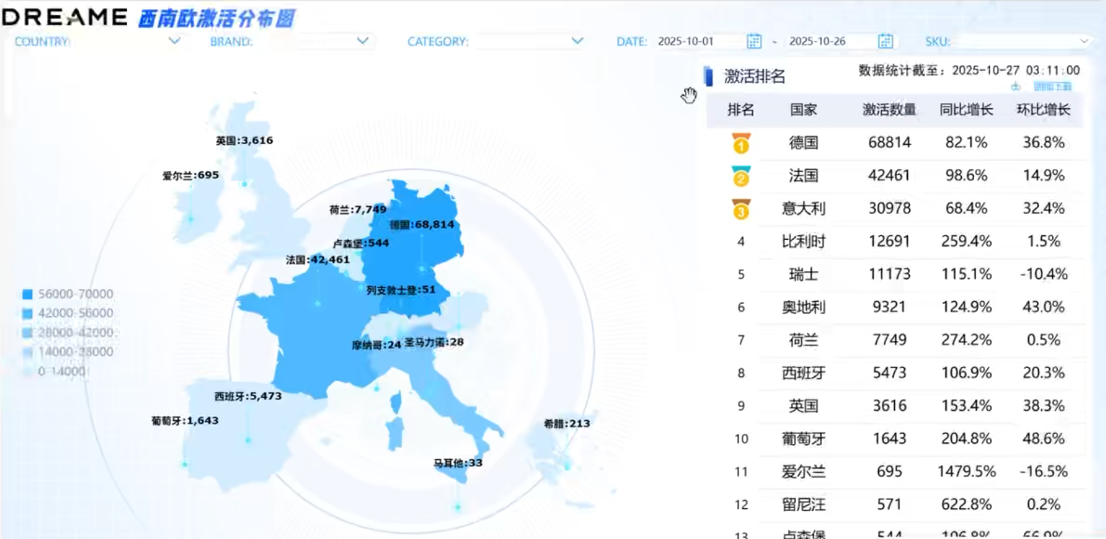Expand the BRAND filter dropdown
1106x539 pixels.
pos(363,41)
